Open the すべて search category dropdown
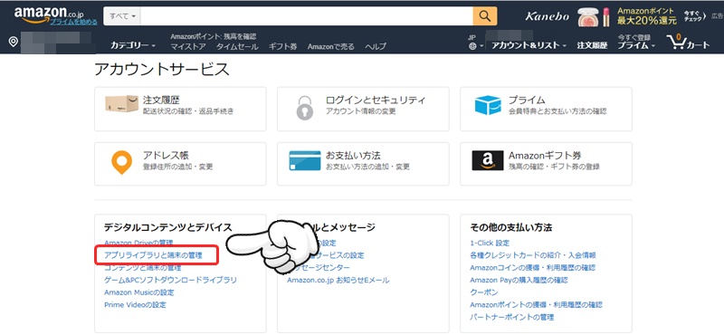Screen dimensions: 724x335 (122, 16)
